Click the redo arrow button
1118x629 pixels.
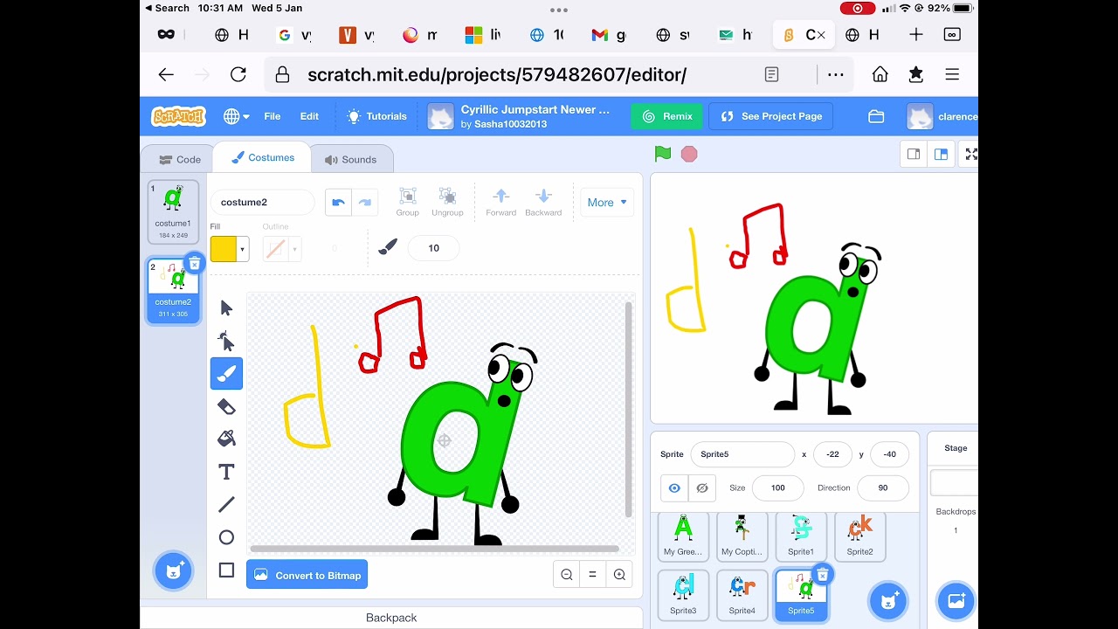click(365, 202)
